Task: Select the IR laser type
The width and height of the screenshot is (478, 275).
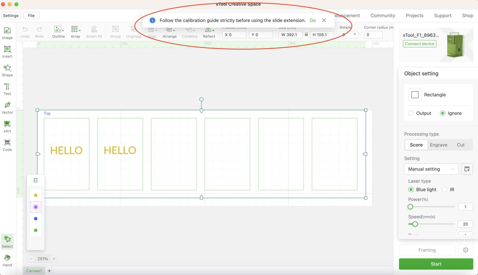Action: tap(445, 189)
